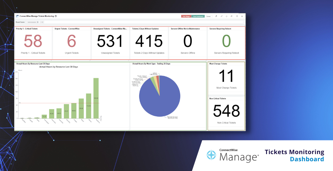Select 'Non-Critical Tickets' widget header

point(218,99)
